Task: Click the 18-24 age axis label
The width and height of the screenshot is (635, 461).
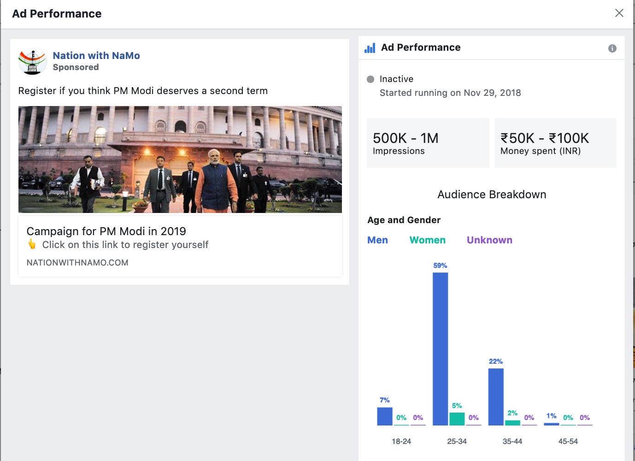Action: pos(401,441)
